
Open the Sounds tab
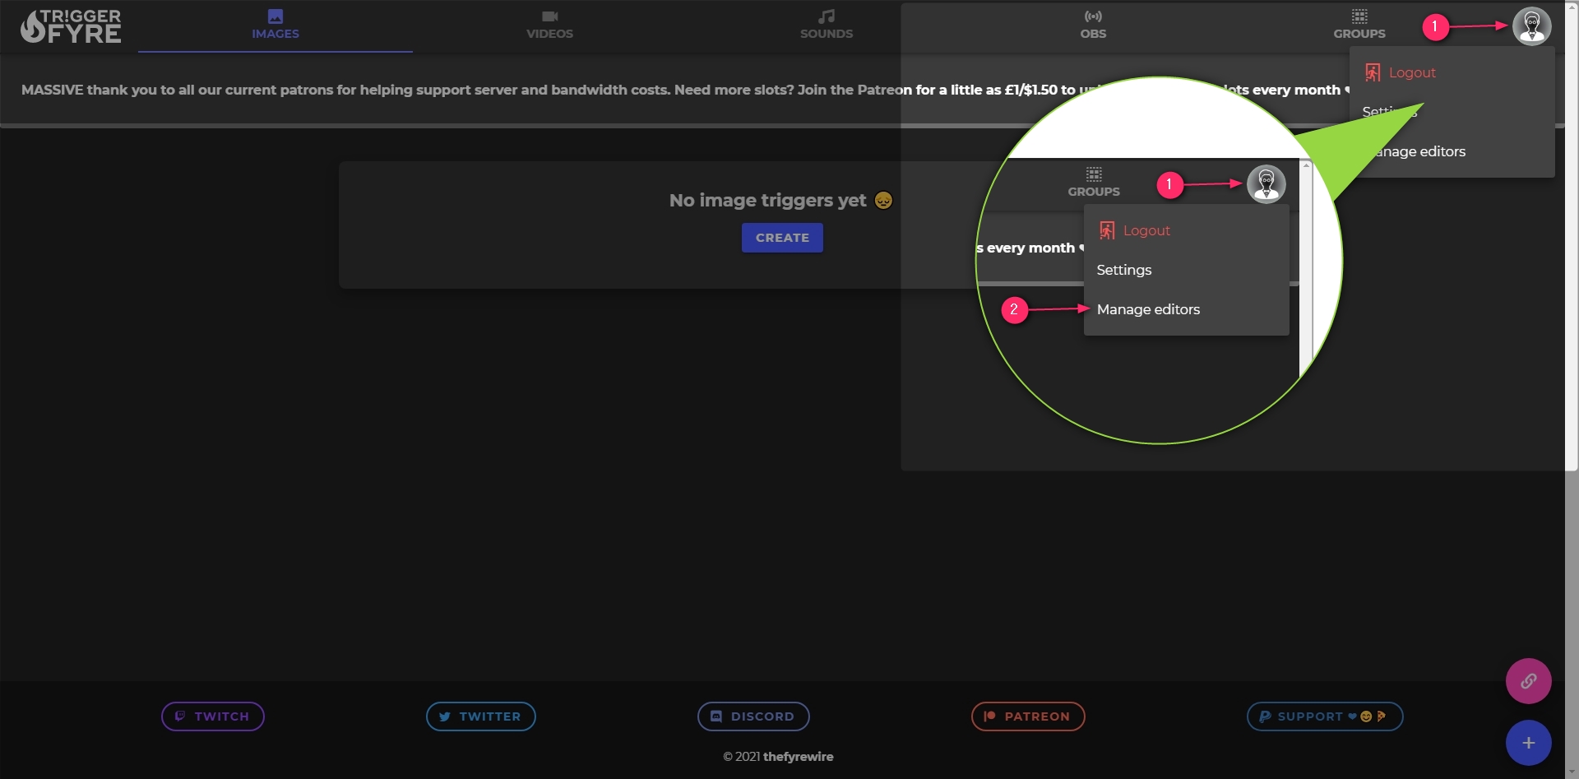pyautogui.click(x=826, y=26)
